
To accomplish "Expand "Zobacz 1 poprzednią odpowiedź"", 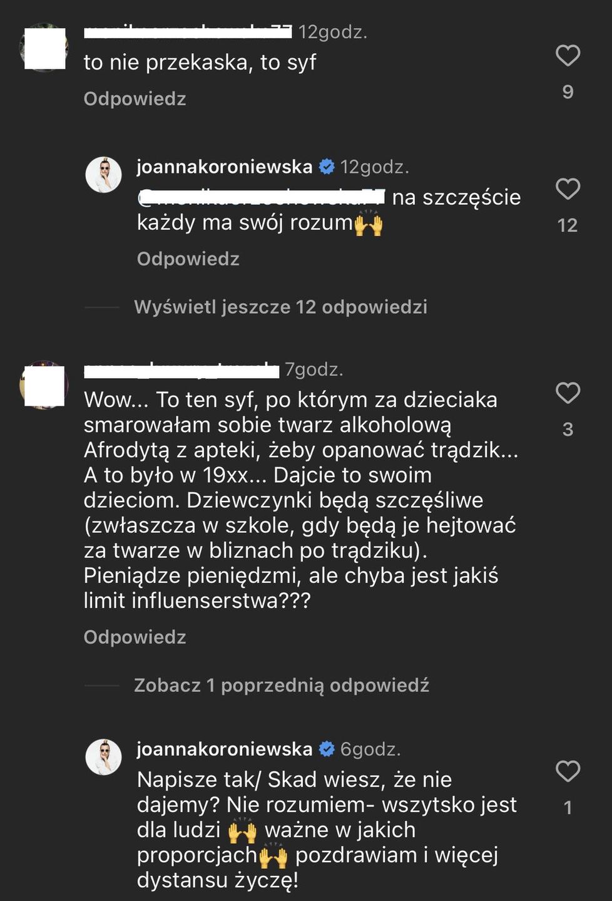I will click(x=282, y=685).
